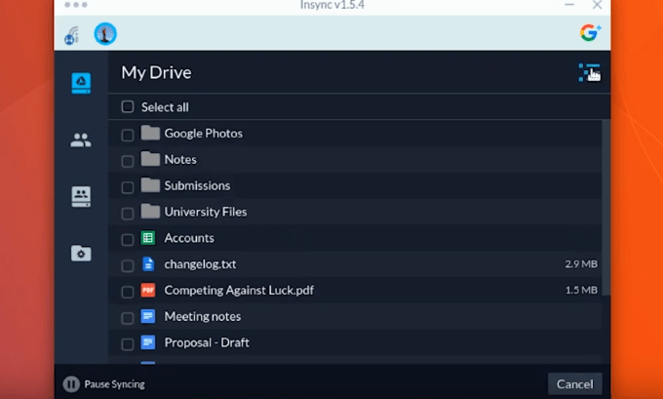The width and height of the screenshot is (663, 399).
Task: Tick the Competing Against Luck.pdf checkbox
Action: pyautogui.click(x=128, y=292)
